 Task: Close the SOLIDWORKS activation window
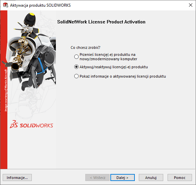[x=191, y=5]
